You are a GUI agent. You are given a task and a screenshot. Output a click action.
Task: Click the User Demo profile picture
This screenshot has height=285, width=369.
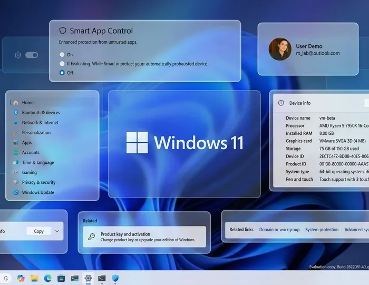click(280, 49)
